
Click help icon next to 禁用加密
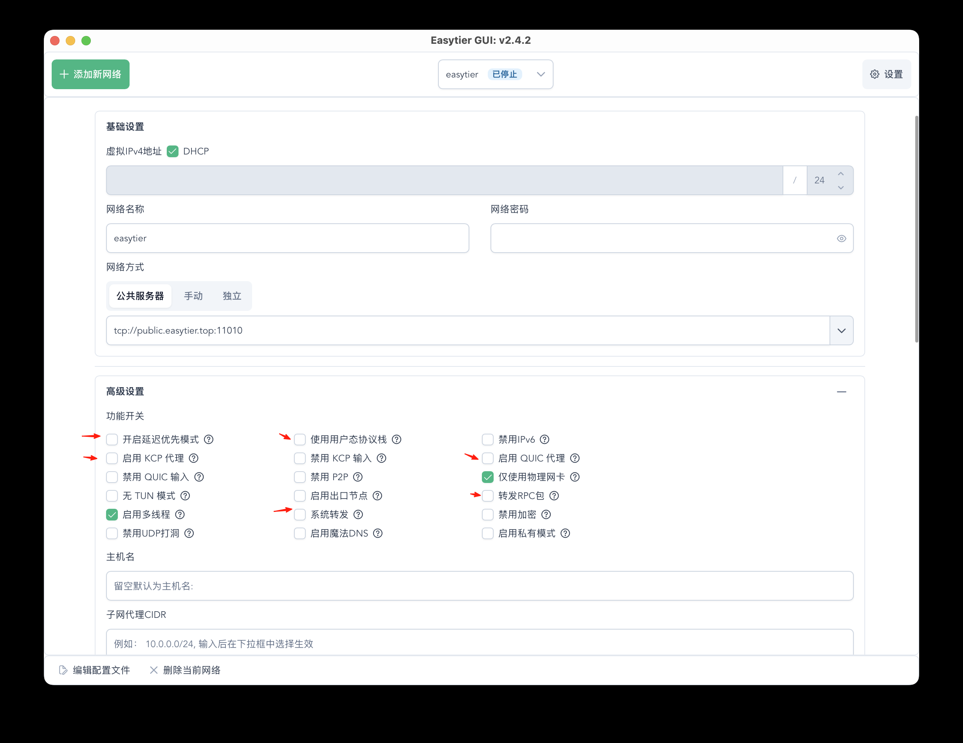tap(546, 514)
